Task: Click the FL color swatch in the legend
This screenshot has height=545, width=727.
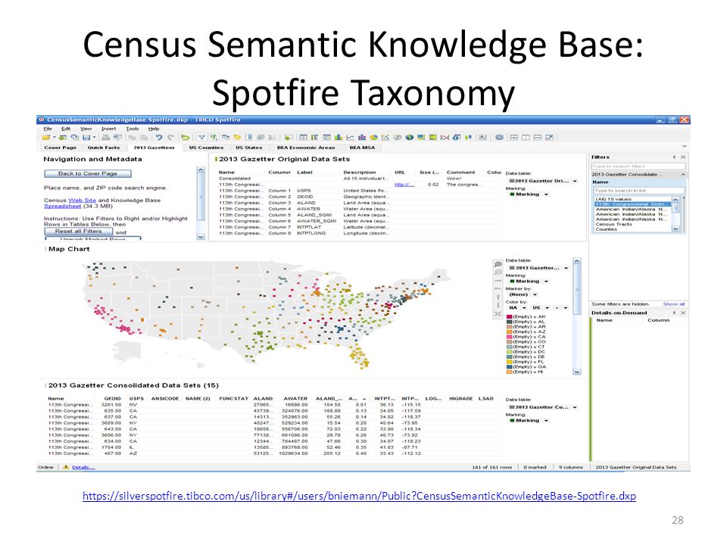Action: 509,362
